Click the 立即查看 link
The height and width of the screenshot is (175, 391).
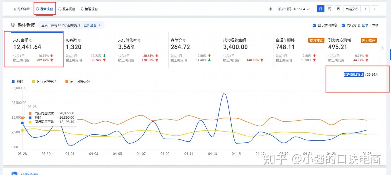89,25
